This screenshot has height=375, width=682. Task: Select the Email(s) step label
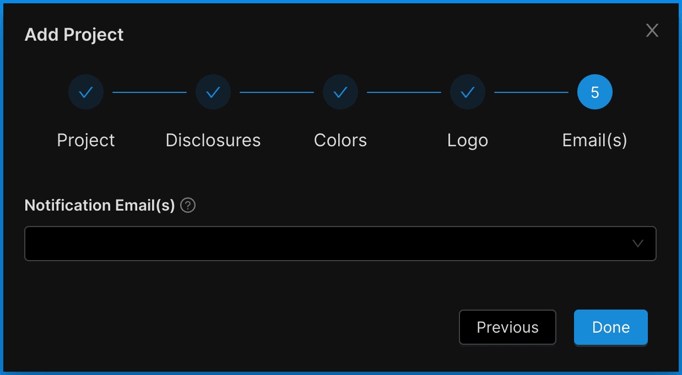point(595,140)
